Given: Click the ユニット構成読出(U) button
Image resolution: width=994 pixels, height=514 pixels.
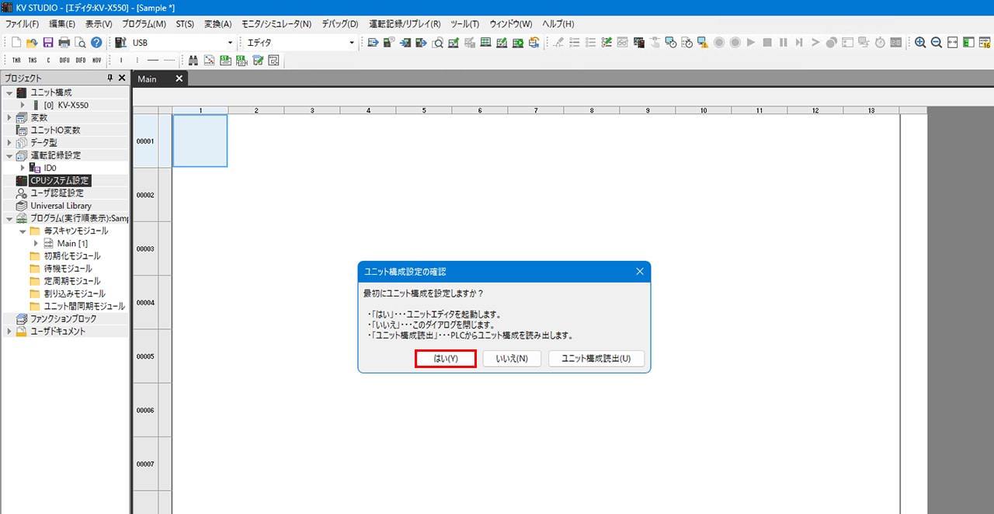Looking at the screenshot, I should [596, 359].
